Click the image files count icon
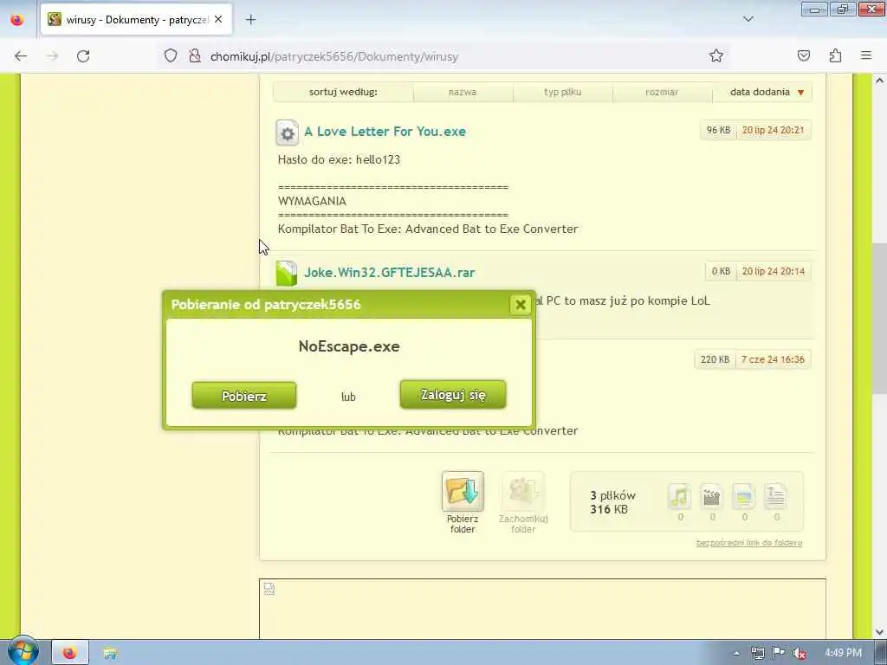 (x=744, y=496)
